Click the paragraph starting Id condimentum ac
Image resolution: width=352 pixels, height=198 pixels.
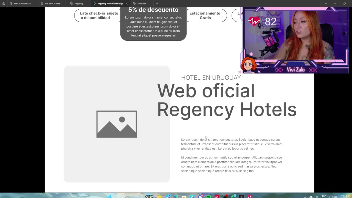[232, 164]
